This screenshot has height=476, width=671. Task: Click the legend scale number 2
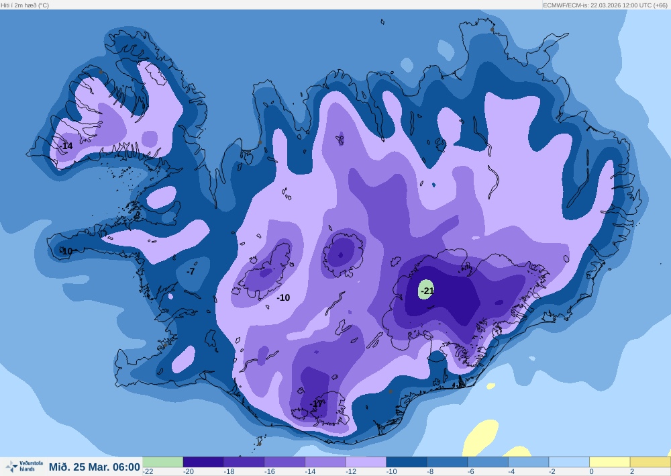[632, 471]
